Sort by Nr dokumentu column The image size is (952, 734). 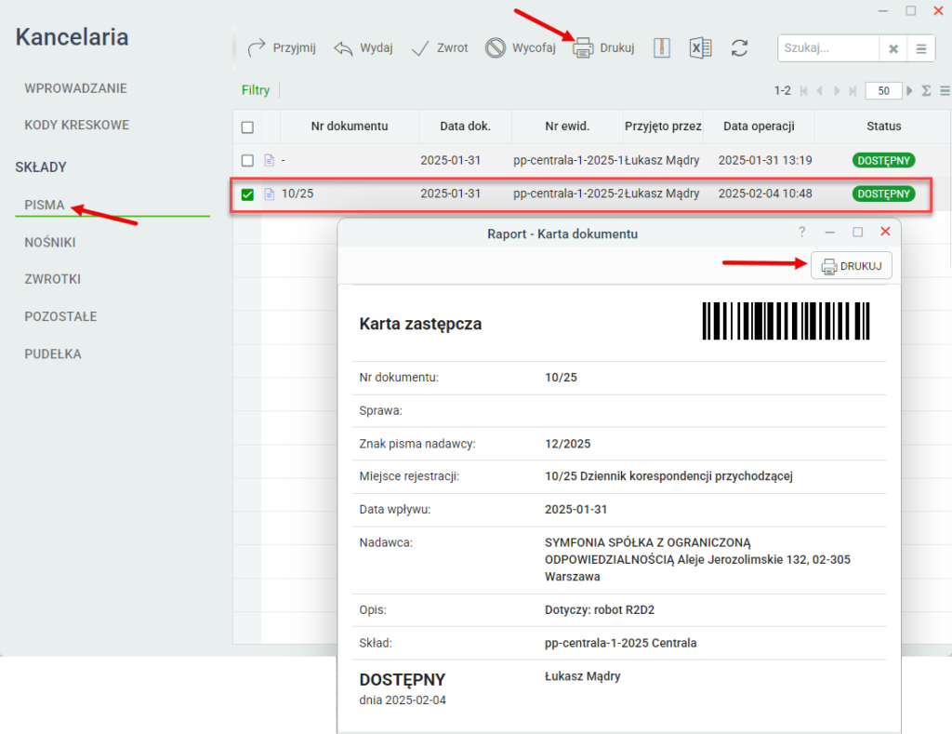pyautogui.click(x=350, y=127)
